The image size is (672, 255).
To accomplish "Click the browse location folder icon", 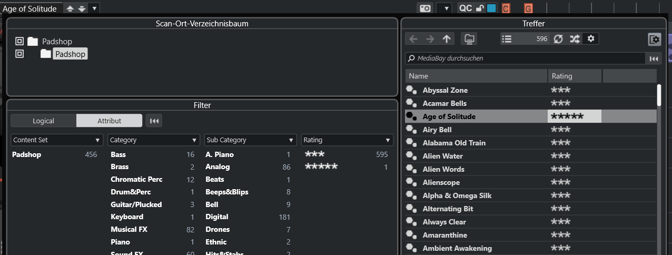I will (468, 39).
